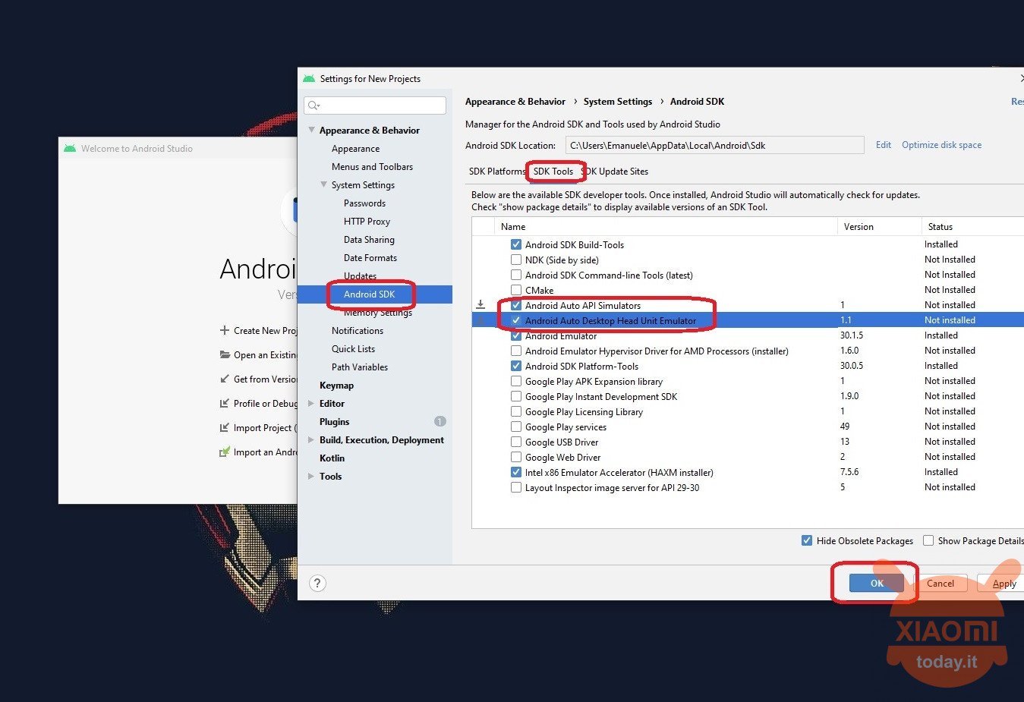Click the Android icon in Welcome window title

(x=70, y=148)
